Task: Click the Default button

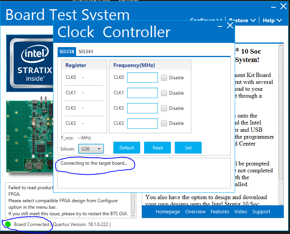Action: [x=127, y=148]
